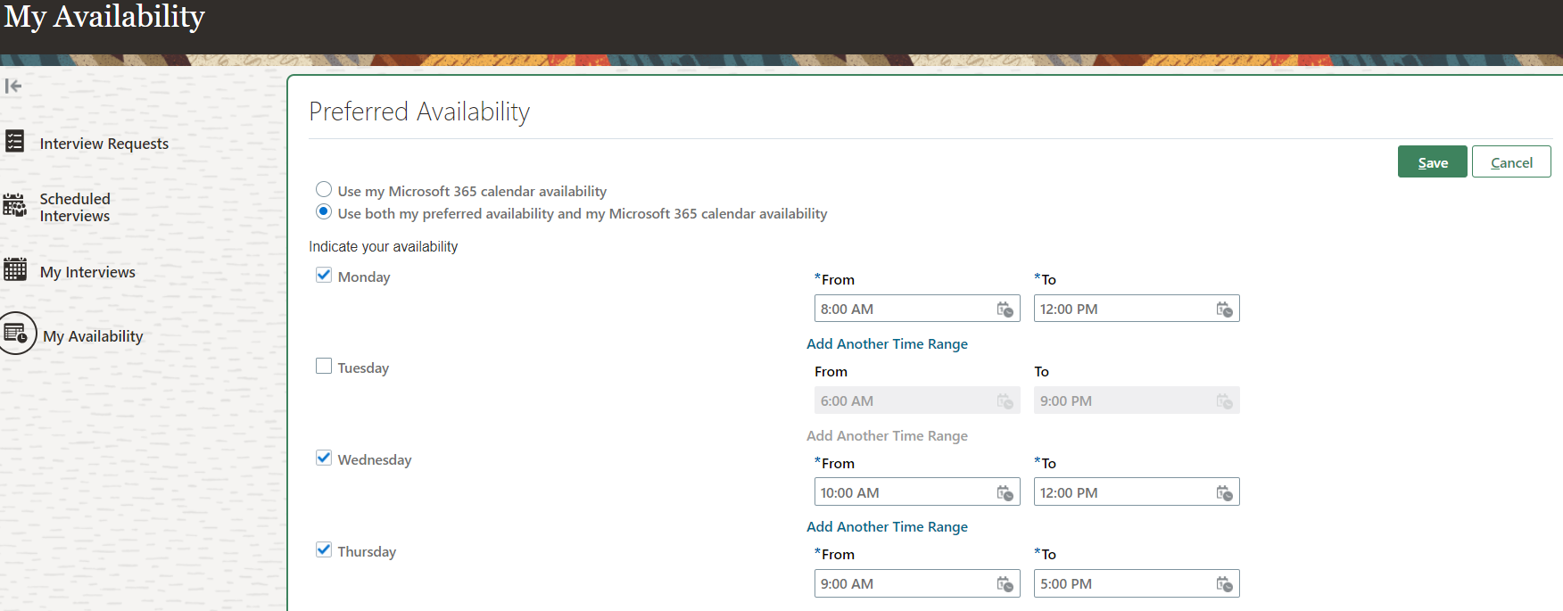Click the My Interviews calendar grid icon
Image resolution: width=1563 pixels, height=611 pixels.
point(15,270)
